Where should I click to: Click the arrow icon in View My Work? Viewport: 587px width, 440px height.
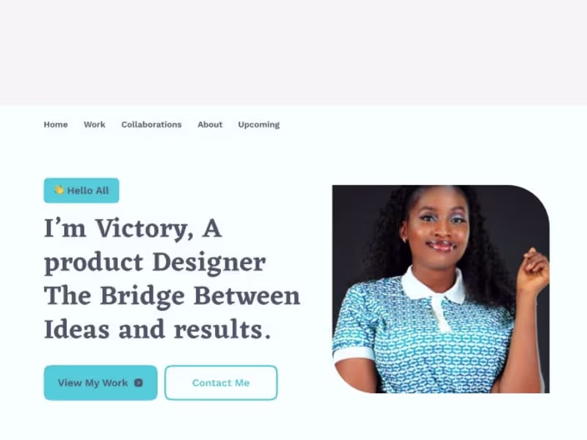point(139,383)
